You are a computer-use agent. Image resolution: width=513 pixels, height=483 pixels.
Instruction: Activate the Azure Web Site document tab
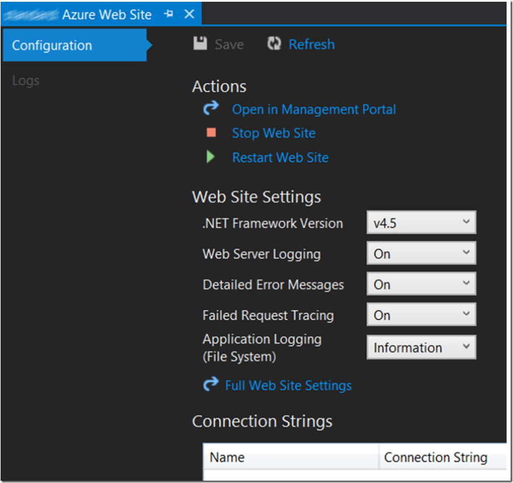click(x=102, y=15)
